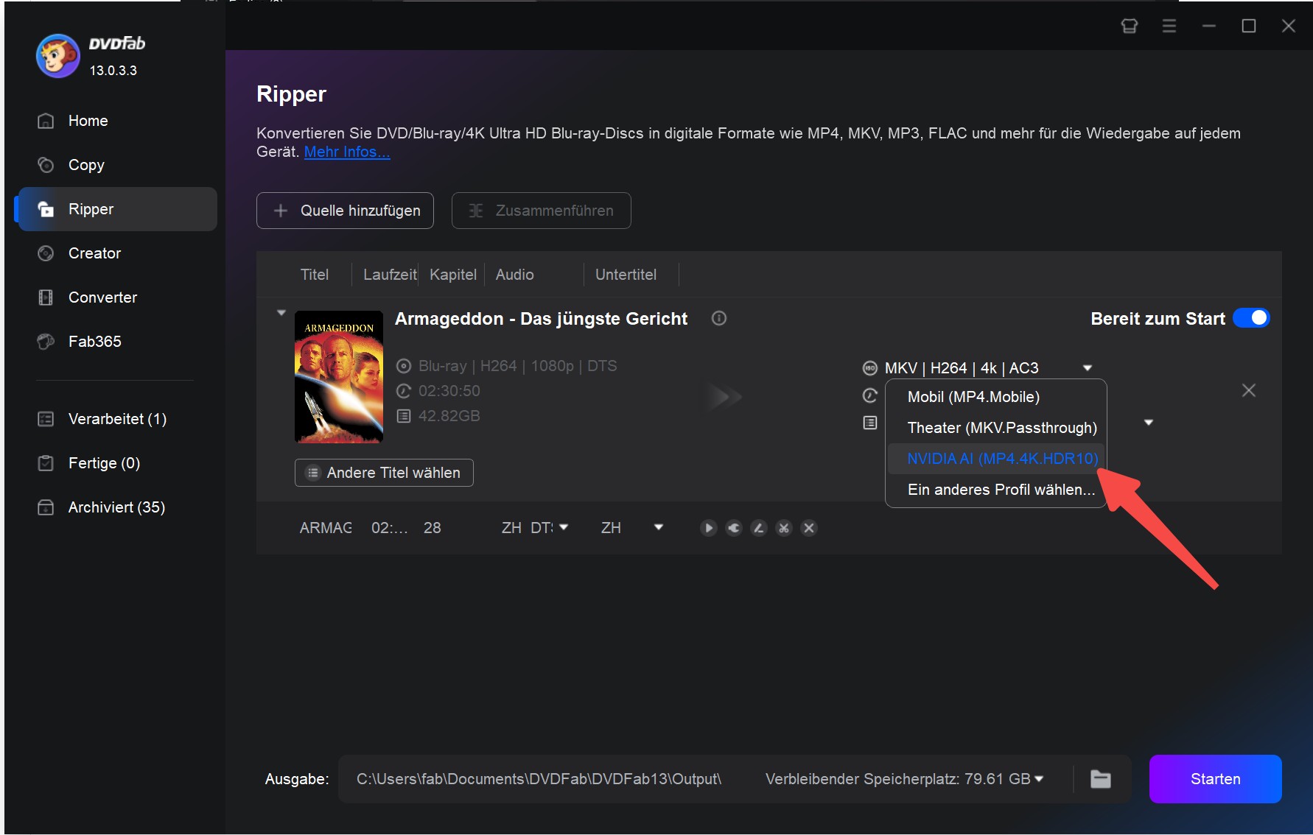Click the Creator disc icon
Viewport: 1313px width, 835px height.
(46, 253)
